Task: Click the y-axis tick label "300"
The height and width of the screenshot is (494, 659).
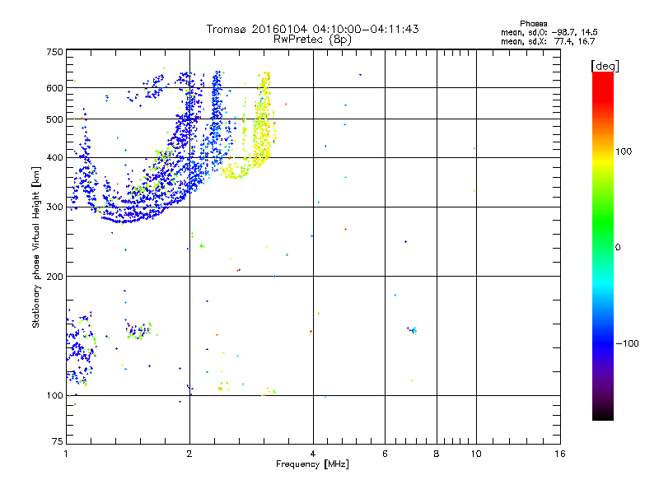Action: click(54, 207)
